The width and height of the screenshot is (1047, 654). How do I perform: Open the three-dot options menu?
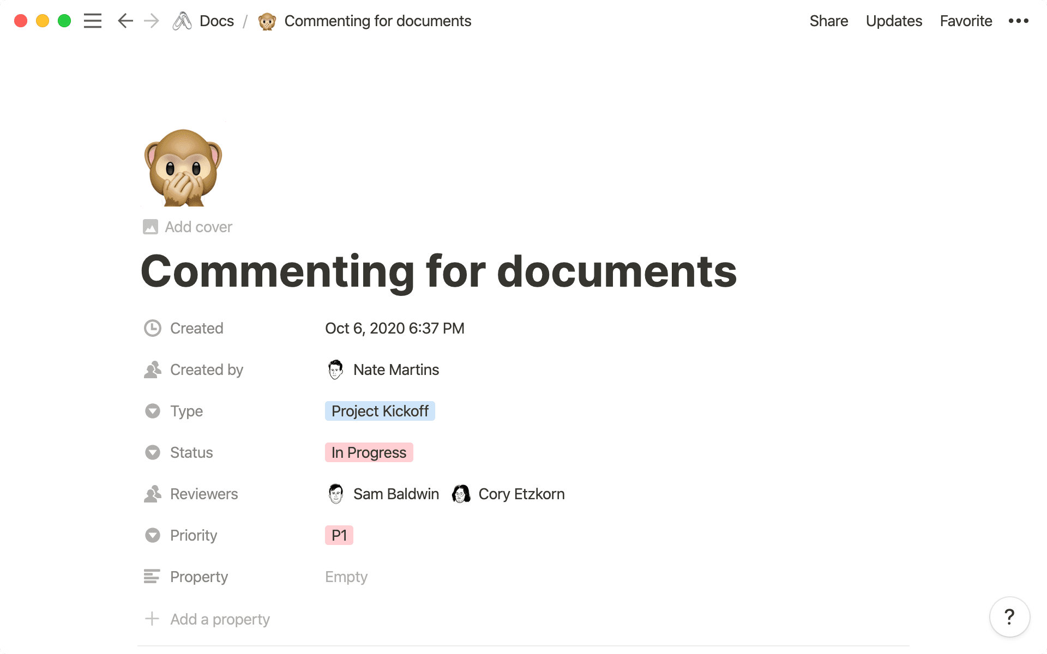coord(1019,21)
